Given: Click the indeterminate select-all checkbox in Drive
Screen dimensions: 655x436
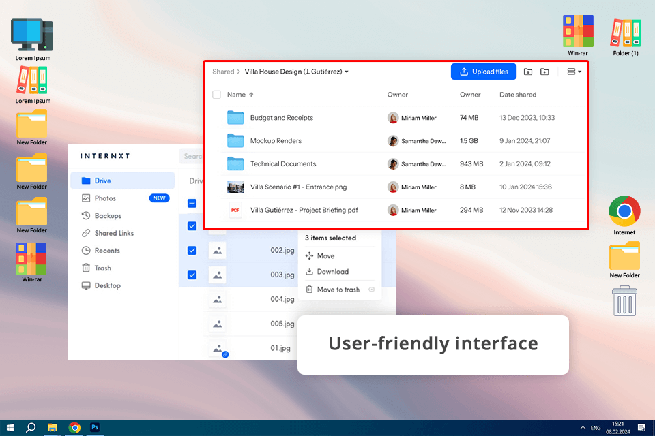Looking at the screenshot, I should coord(192,203).
